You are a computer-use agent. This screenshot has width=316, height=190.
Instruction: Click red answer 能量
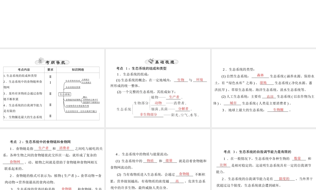click(x=169, y=161)
